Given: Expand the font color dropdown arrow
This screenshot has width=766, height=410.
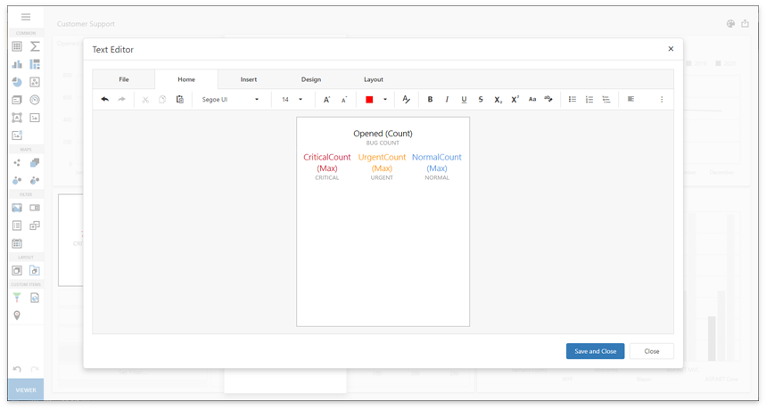Looking at the screenshot, I should click(x=385, y=100).
